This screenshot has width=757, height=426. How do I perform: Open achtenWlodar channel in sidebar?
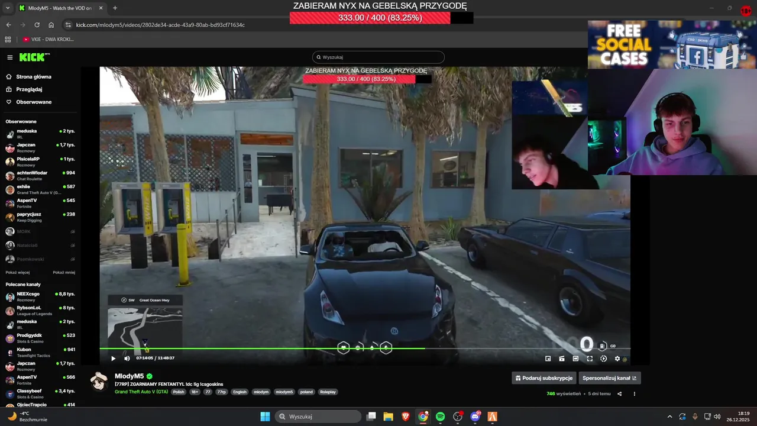[x=40, y=175]
